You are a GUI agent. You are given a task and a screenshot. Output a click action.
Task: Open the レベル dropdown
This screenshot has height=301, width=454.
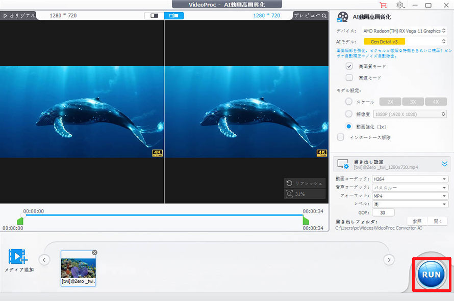point(410,204)
